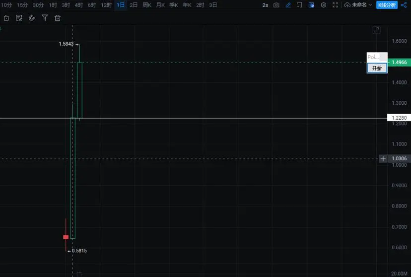The height and width of the screenshot is (277, 411).
Task: Click the cloud upload icon
Action: (347, 5)
